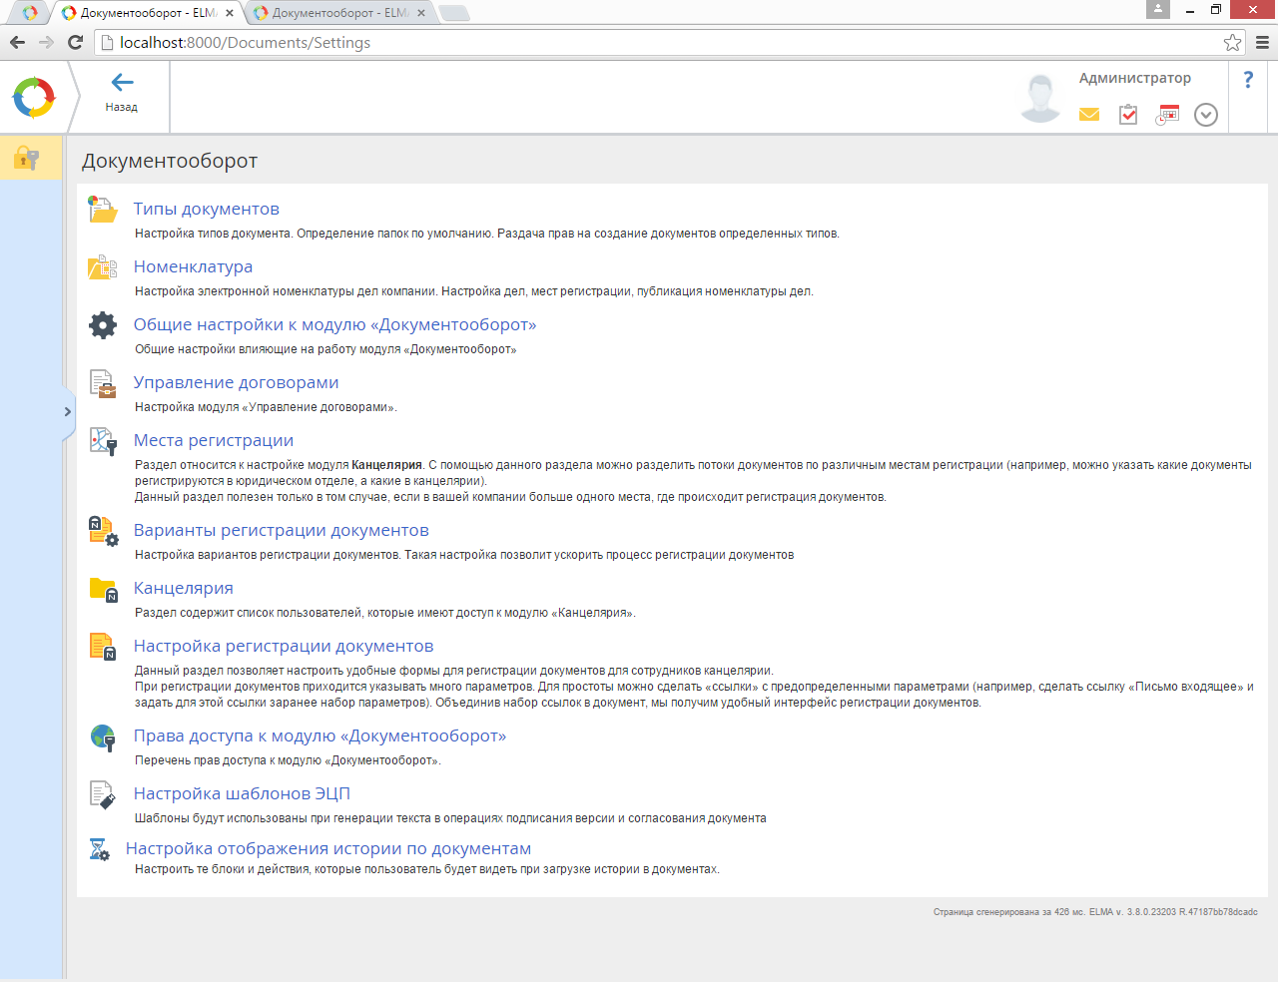Open the calendar icon in header

coord(1167,115)
